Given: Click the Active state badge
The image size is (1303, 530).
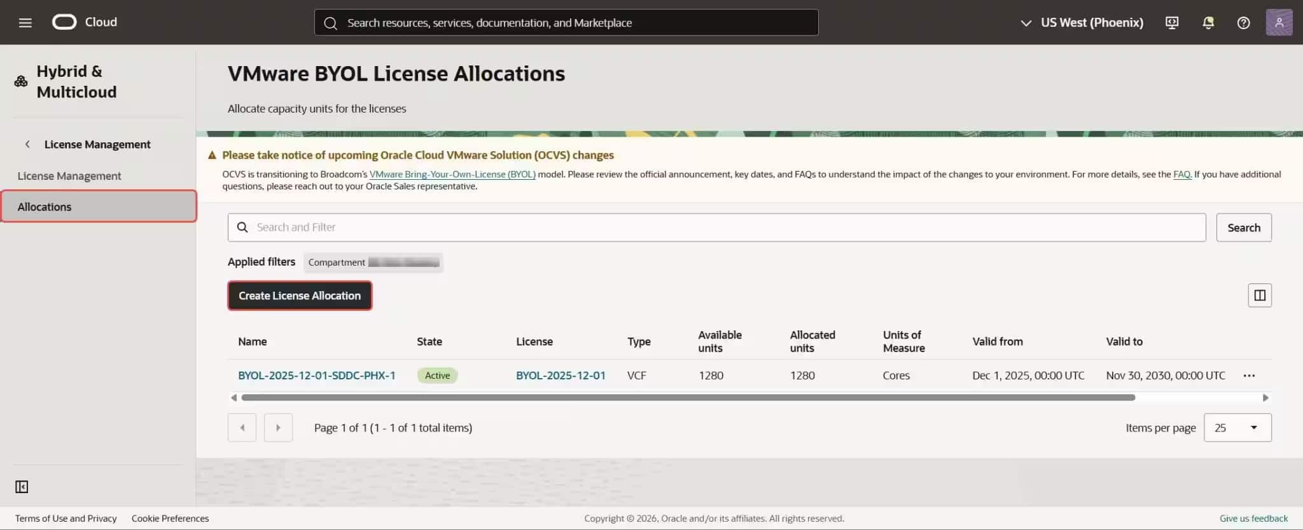Looking at the screenshot, I should [x=437, y=376].
